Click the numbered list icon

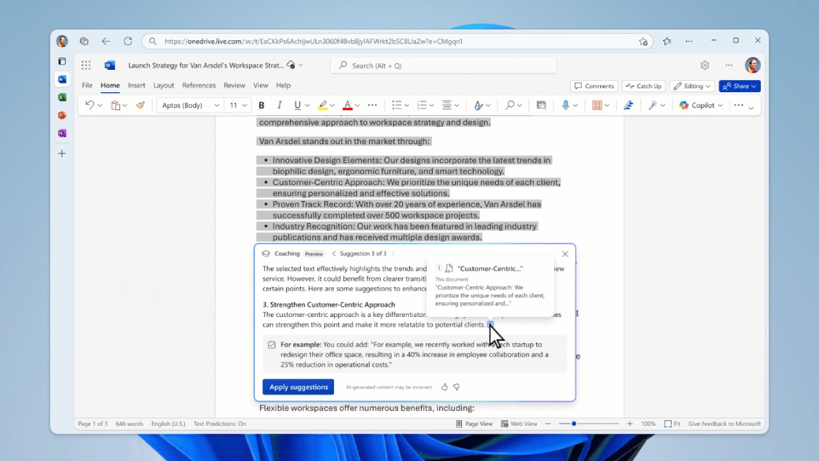[x=422, y=105]
